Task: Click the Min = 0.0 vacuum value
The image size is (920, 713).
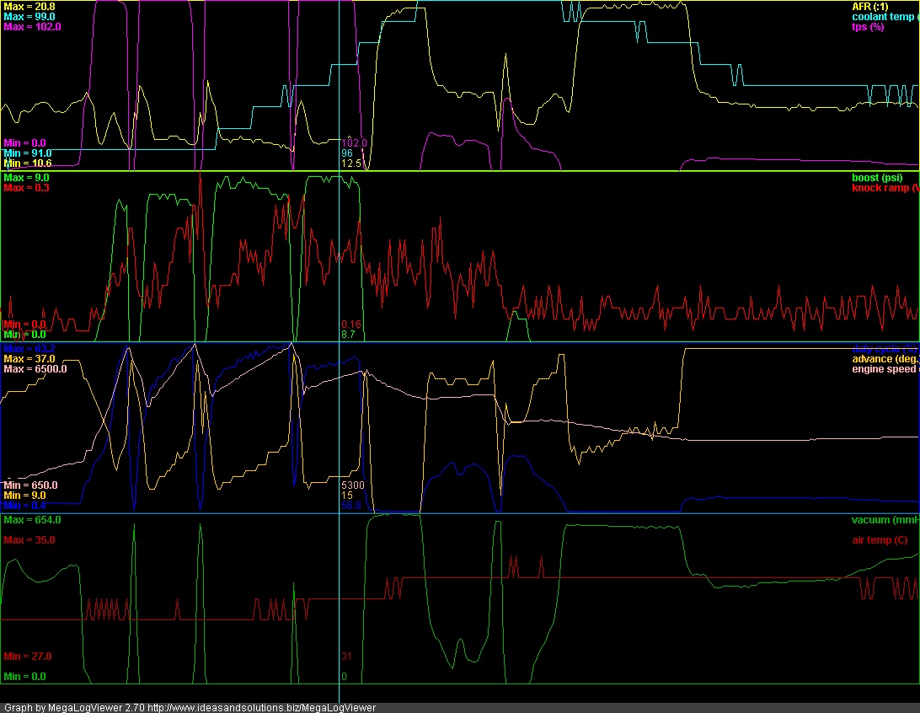Action: pyautogui.click(x=24, y=676)
